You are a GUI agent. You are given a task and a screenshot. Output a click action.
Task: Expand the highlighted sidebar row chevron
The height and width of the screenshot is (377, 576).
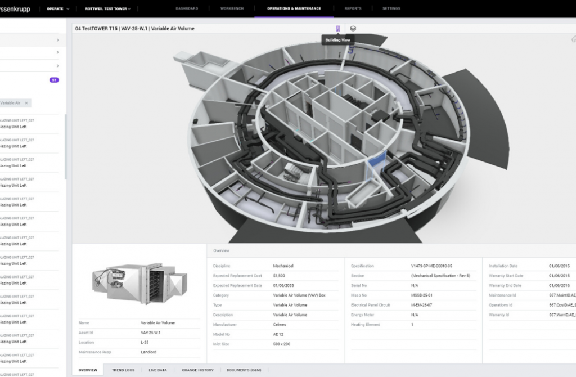tap(58, 40)
